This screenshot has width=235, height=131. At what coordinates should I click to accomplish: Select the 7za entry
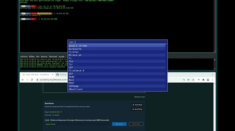point(117,61)
